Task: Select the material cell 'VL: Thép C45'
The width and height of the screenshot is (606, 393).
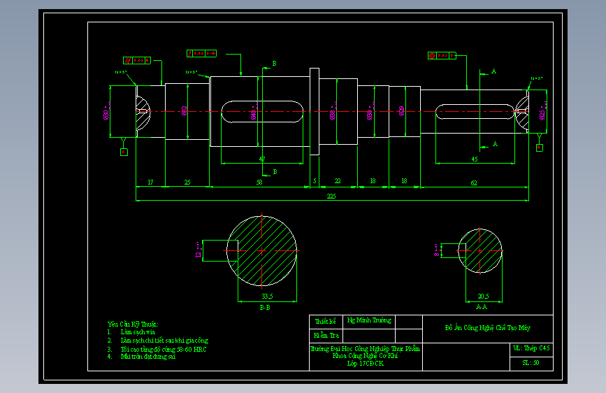Action: pos(531,348)
